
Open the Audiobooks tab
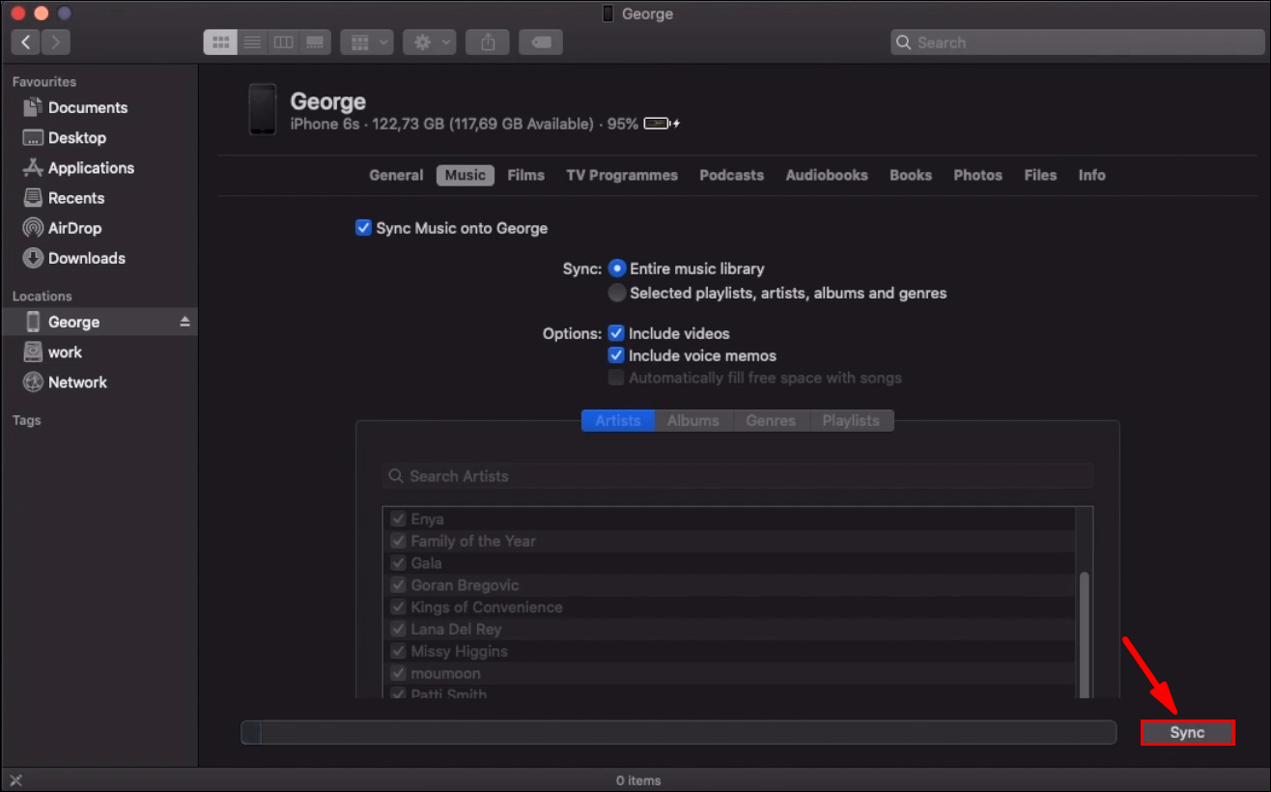[827, 175]
